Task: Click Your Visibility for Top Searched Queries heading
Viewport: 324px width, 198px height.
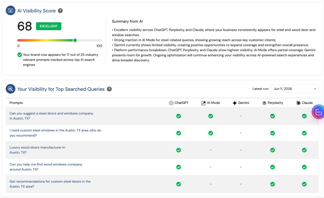Action: pyautogui.click(x=61, y=89)
